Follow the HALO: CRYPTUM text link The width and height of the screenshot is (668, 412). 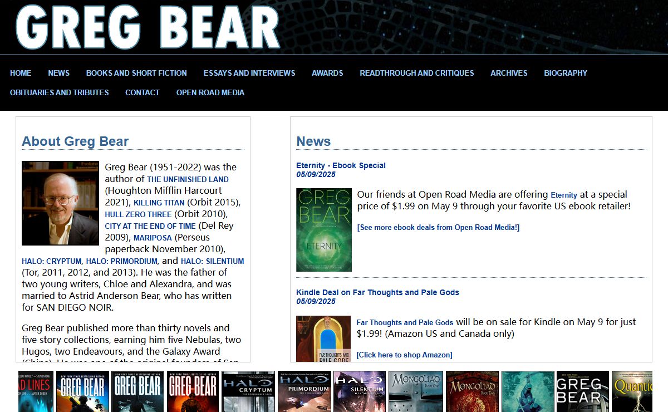coord(52,261)
